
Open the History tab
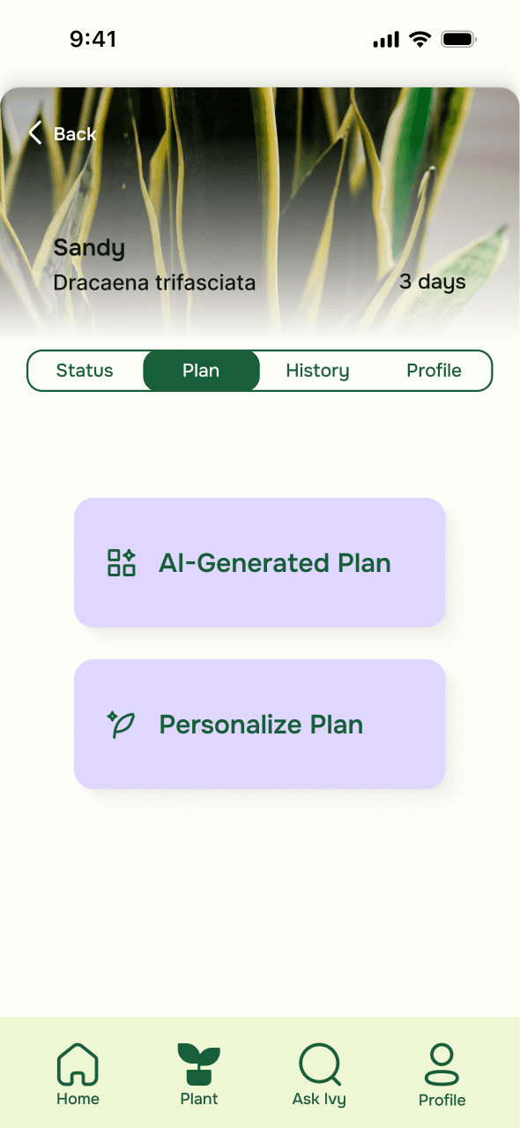click(x=317, y=371)
